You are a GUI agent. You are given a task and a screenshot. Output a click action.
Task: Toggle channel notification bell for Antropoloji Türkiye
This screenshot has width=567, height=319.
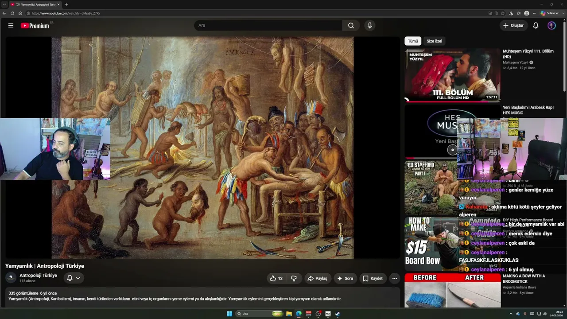[73, 278]
